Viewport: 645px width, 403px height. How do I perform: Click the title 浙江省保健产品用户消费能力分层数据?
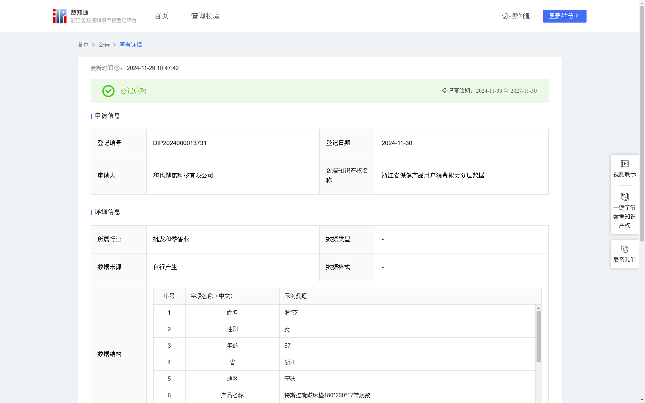click(x=433, y=176)
